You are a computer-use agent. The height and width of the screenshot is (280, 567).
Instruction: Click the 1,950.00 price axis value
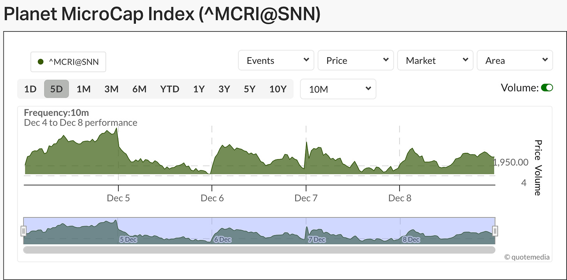(511, 162)
